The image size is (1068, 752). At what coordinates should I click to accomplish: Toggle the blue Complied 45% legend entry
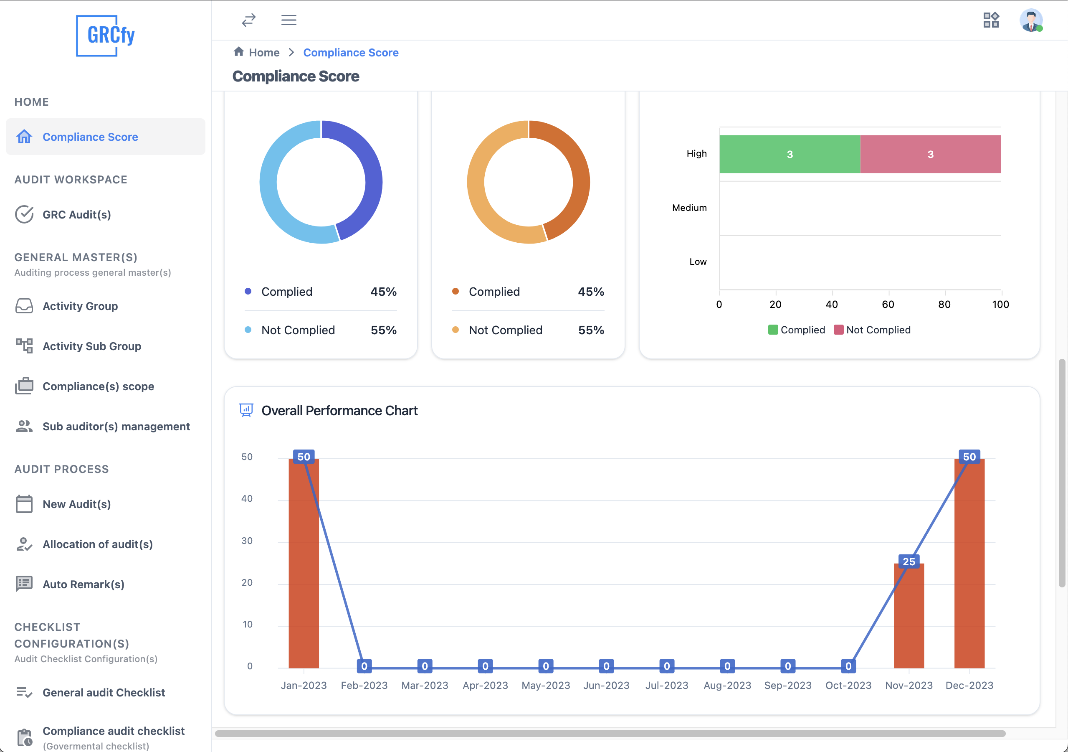click(286, 292)
